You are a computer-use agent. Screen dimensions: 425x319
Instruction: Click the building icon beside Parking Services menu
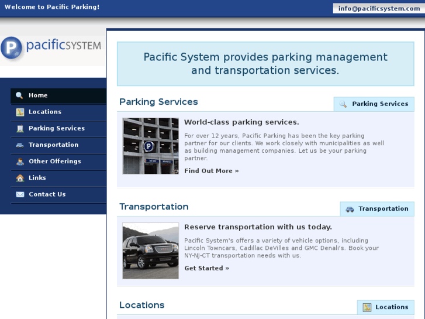click(20, 128)
